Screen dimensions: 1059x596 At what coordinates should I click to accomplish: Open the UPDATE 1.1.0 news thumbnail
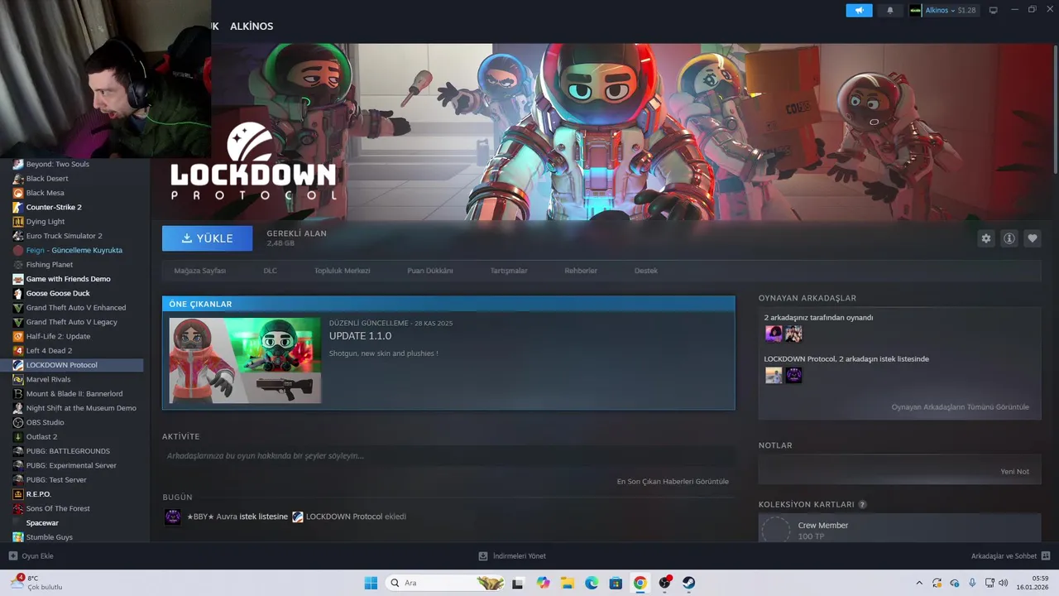[x=245, y=360]
